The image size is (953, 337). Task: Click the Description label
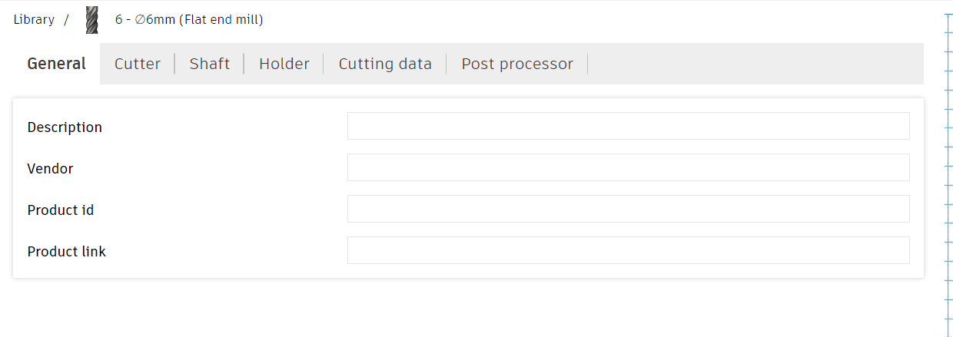pyautogui.click(x=65, y=127)
